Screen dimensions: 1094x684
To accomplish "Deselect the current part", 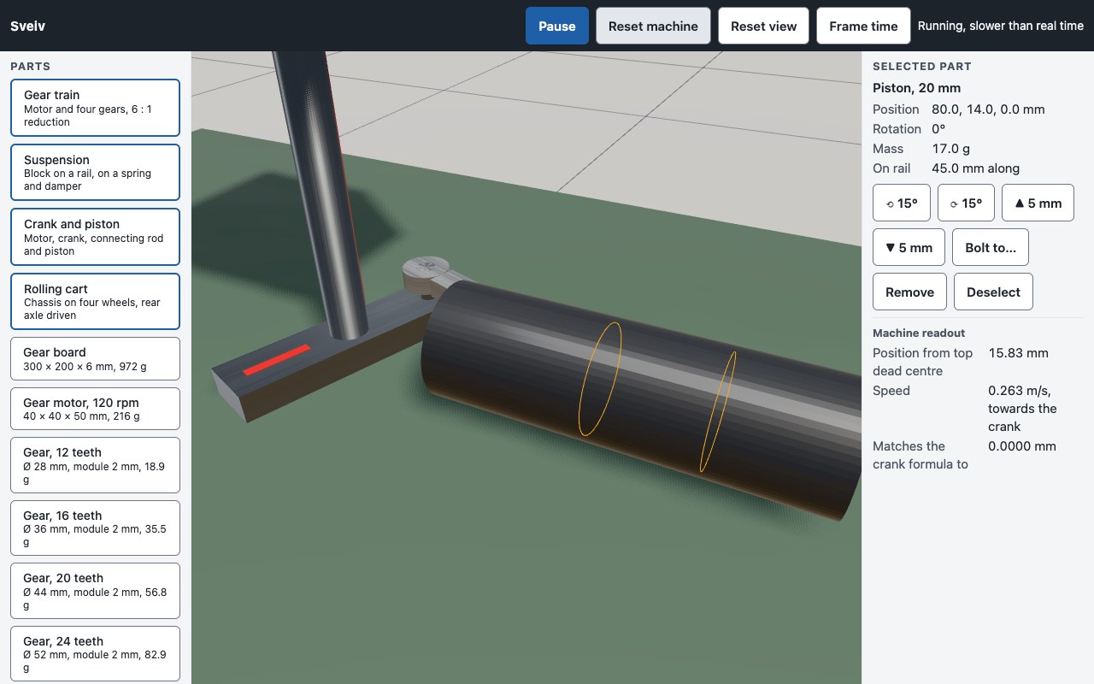I will (x=993, y=292).
